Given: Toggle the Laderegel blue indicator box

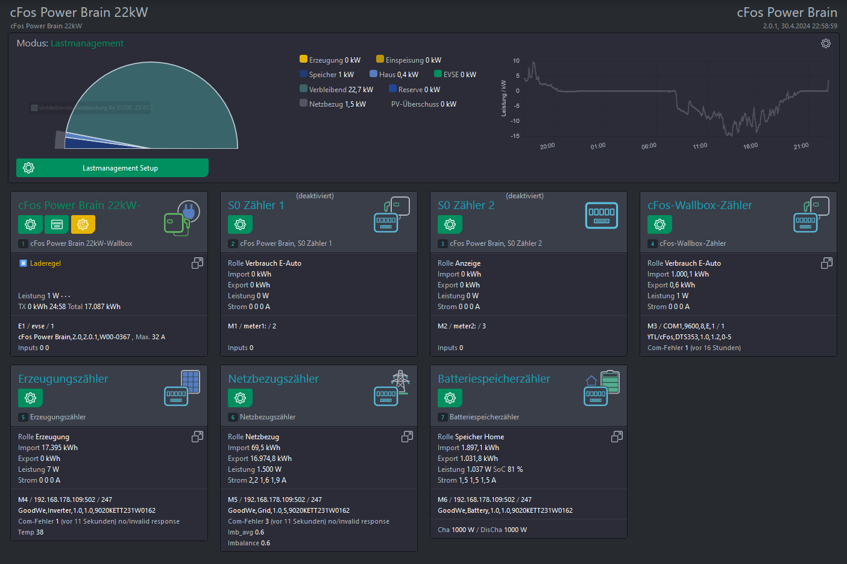Looking at the screenshot, I should click(23, 263).
